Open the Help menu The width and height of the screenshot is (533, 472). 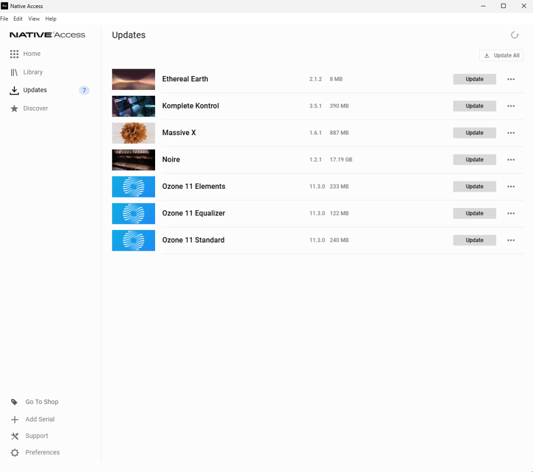(51, 19)
